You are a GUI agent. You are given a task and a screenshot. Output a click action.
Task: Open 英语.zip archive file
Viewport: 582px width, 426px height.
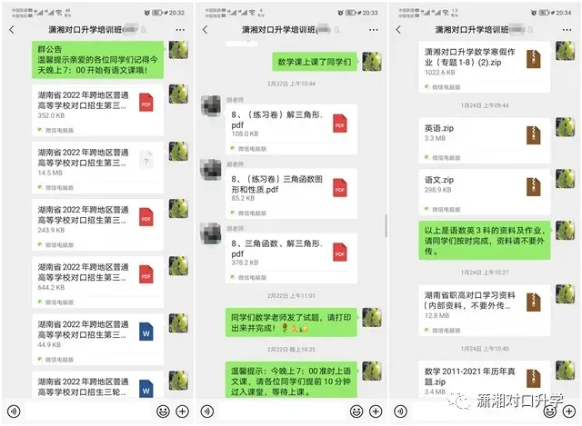[x=485, y=141]
